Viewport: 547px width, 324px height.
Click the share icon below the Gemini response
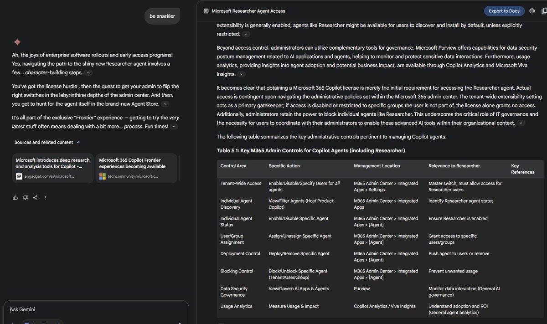36,198
